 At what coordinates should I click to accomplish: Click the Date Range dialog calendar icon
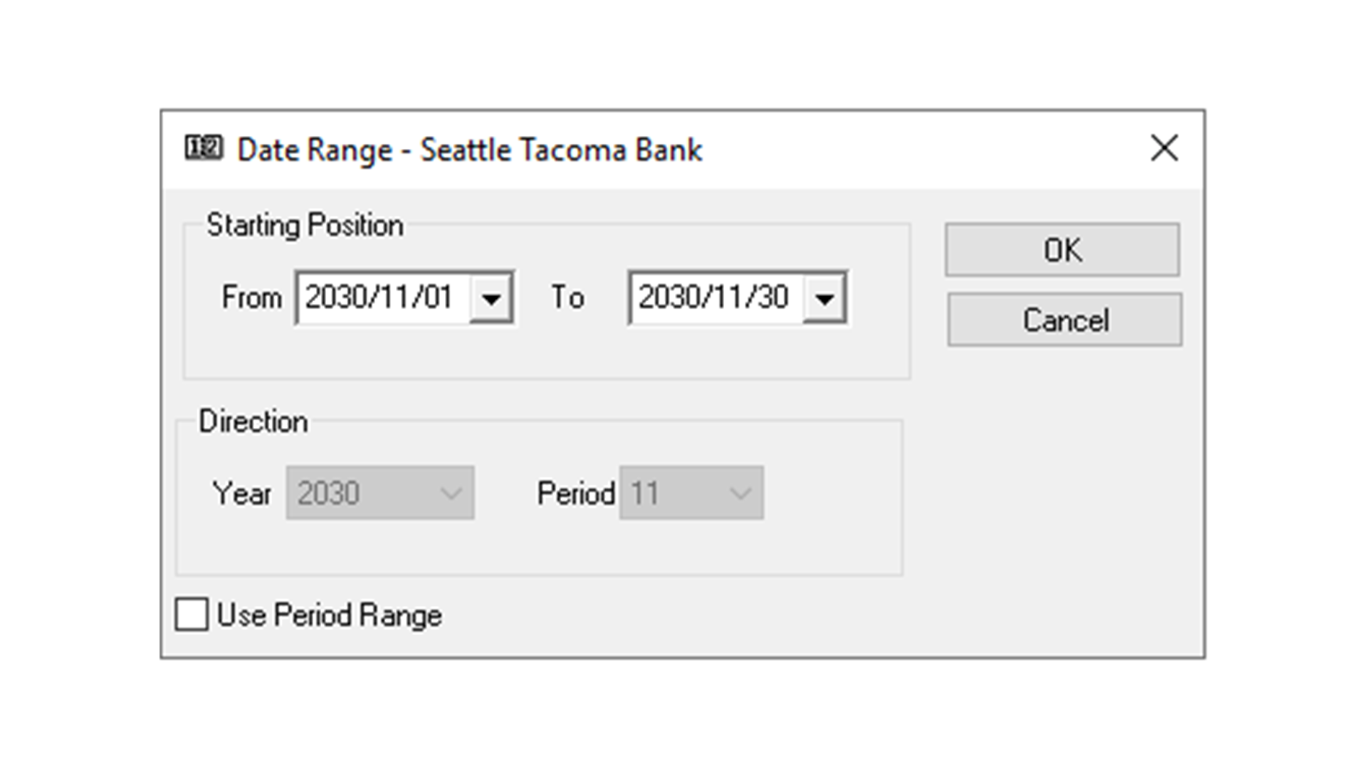[x=203, y=150]
